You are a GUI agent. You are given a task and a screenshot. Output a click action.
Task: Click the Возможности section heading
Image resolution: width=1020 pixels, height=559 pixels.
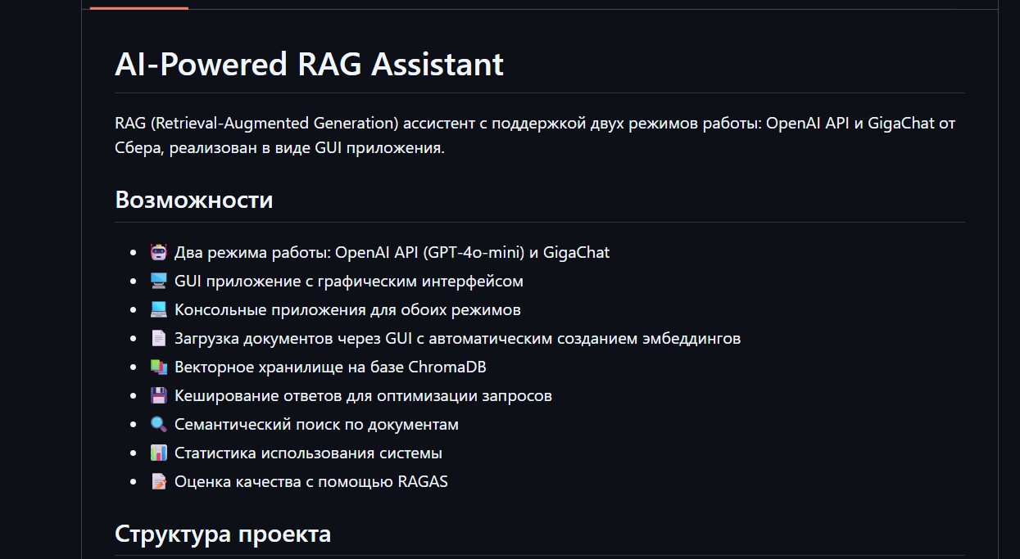pyautogui.click(x=193, y=199)
